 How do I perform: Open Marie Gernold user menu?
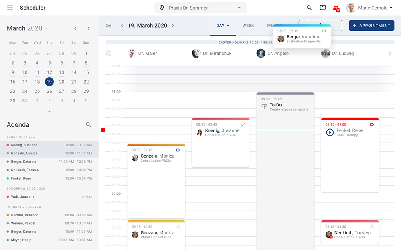click(369, 8)
